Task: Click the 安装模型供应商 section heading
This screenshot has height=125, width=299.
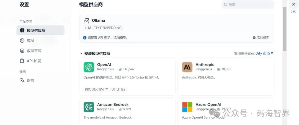Action: pos(97,54)
